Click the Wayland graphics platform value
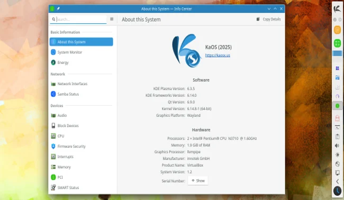The image size is (344, 200). click(194, 115)
